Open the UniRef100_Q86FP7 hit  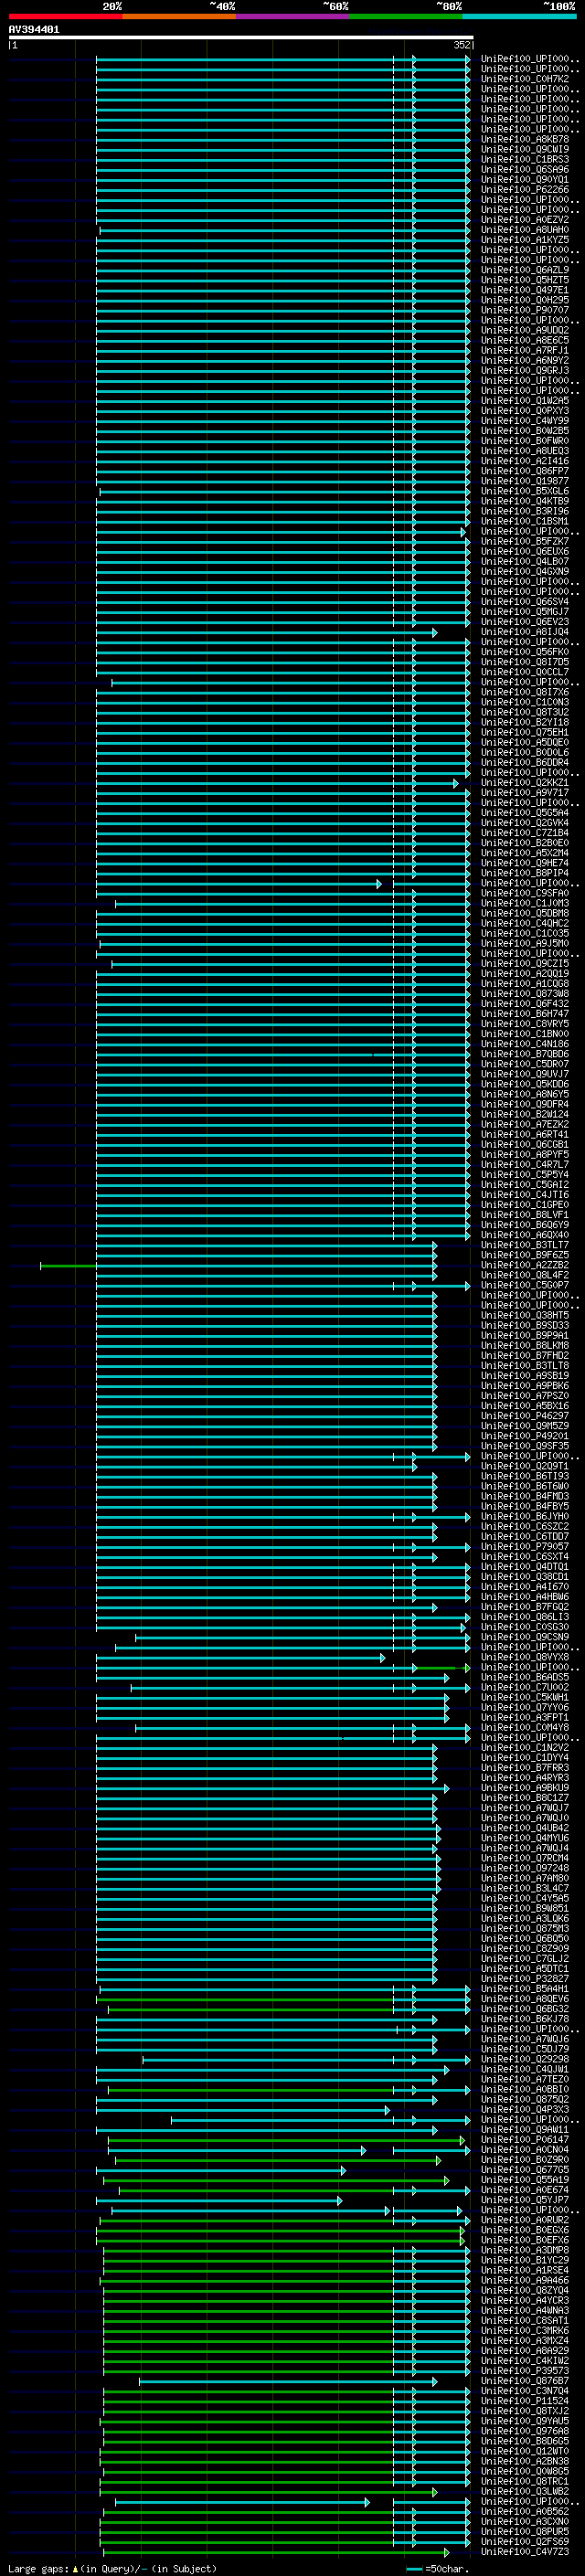[x=525, y=471]
